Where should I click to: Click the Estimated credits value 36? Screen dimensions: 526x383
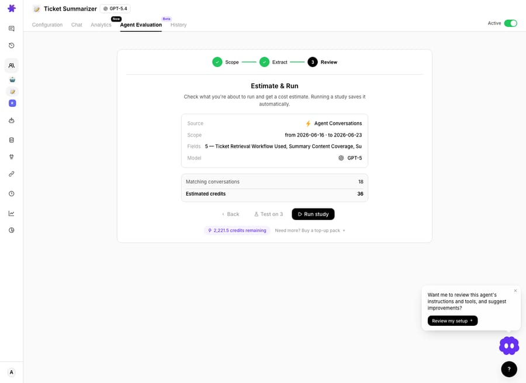pyautogui.click(x=360, y=194)
